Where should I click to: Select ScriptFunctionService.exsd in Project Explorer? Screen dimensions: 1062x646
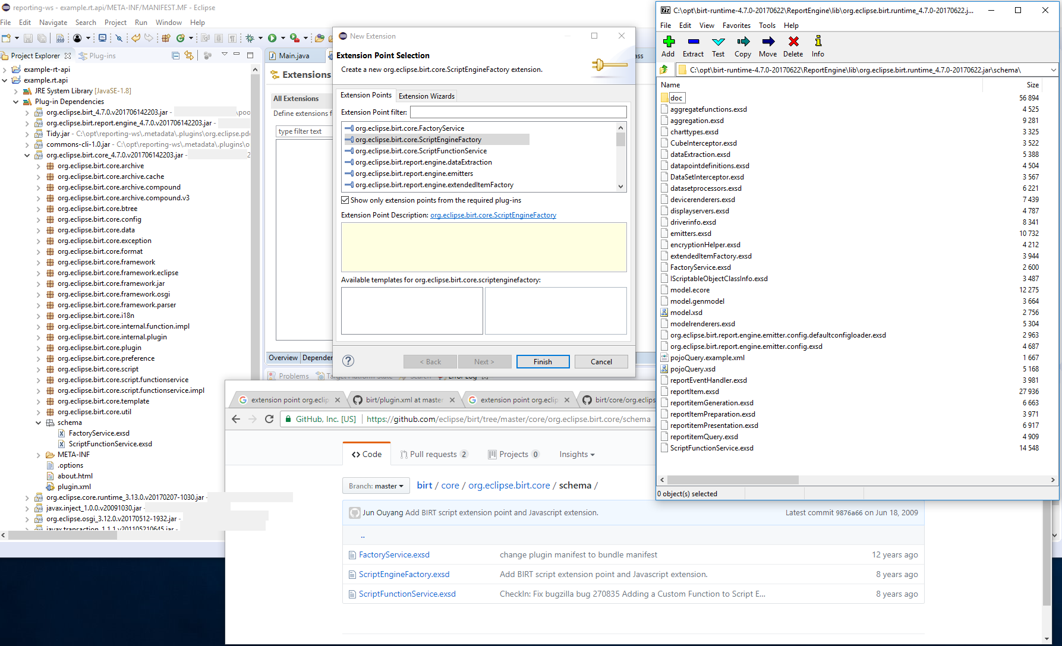coord(110,444)
